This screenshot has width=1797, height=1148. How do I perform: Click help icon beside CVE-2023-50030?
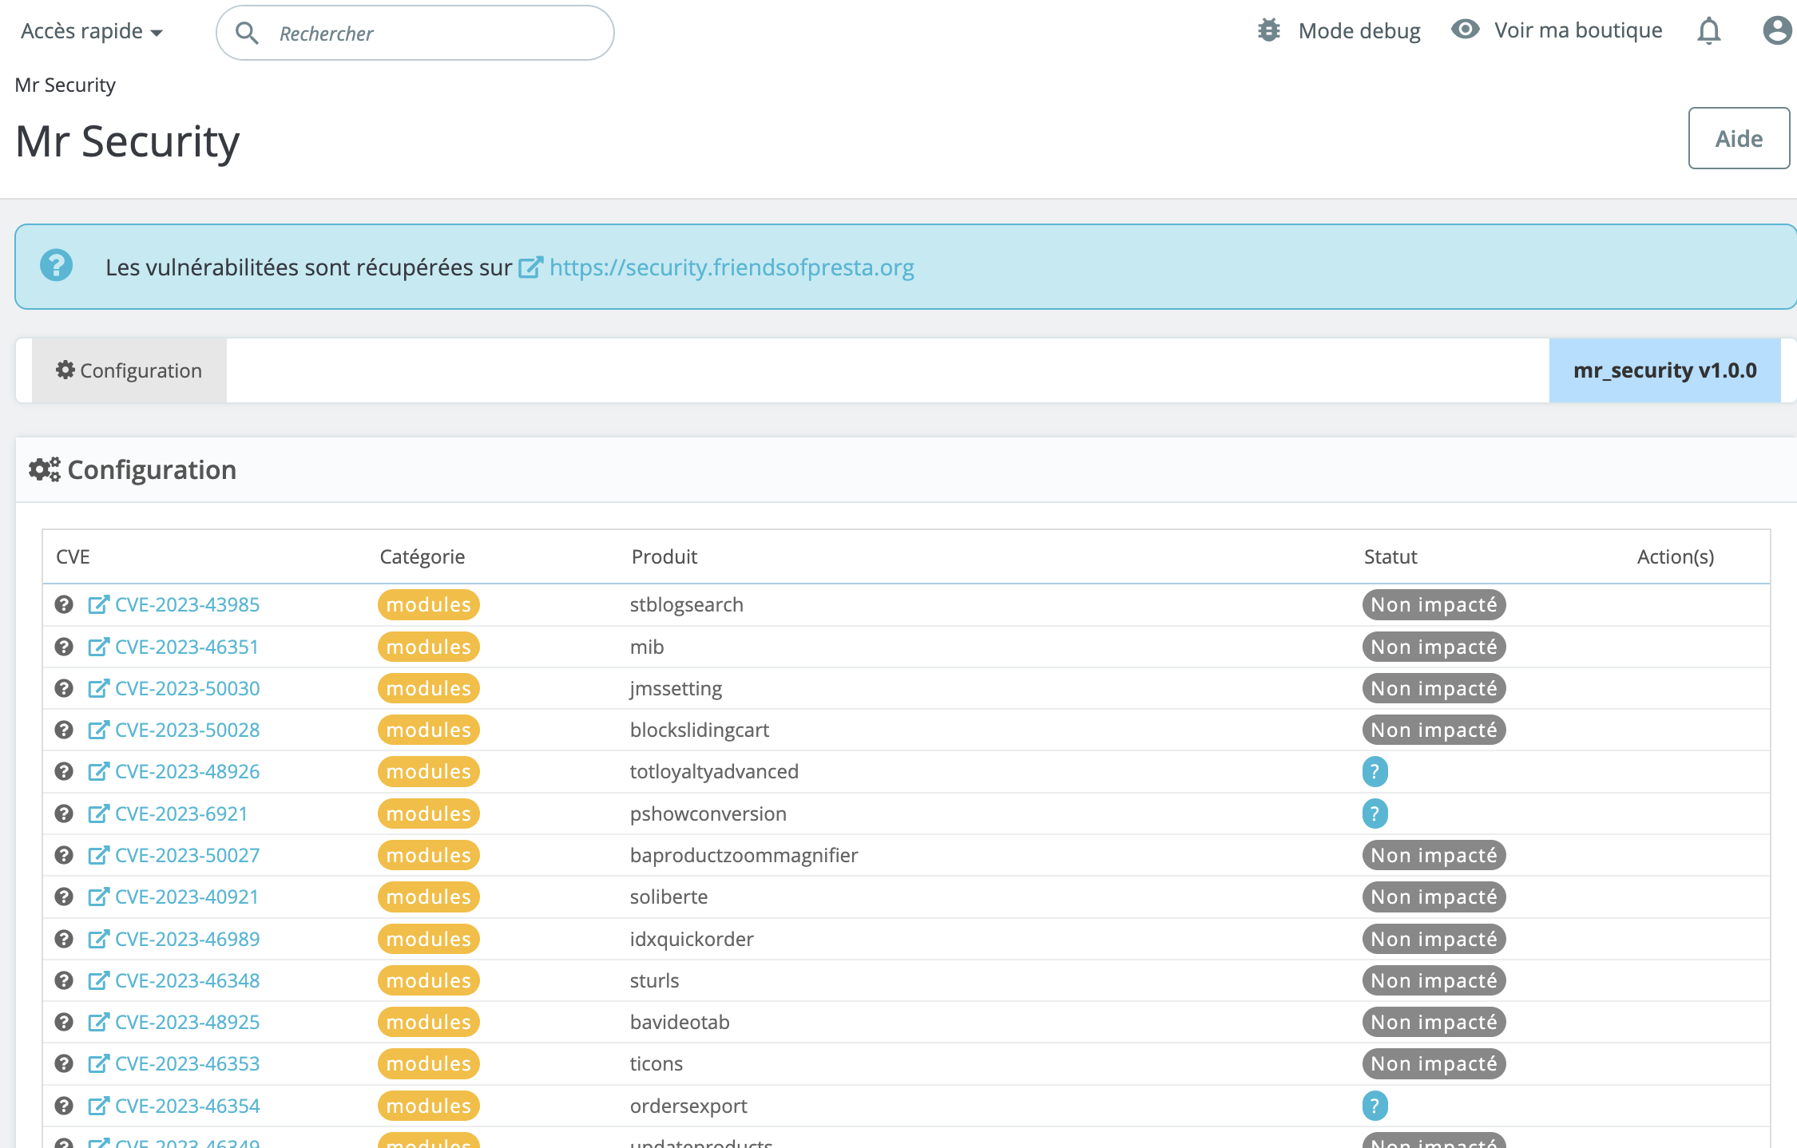tap(64, 688)
